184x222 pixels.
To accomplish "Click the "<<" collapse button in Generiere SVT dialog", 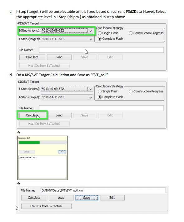I will (62, 152).
